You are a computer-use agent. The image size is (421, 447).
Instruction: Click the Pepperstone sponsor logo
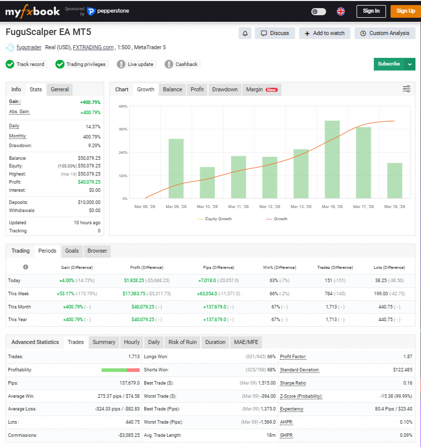pos(108,11)
